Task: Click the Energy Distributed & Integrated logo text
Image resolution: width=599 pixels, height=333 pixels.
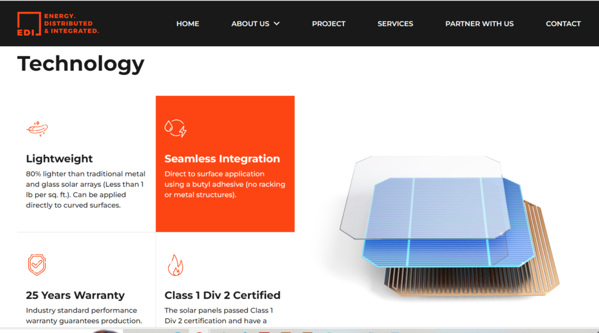Action: pos(71,23)
